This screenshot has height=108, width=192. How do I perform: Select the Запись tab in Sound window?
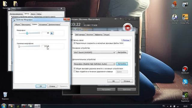pyautogui.click(x=27, y=14)
